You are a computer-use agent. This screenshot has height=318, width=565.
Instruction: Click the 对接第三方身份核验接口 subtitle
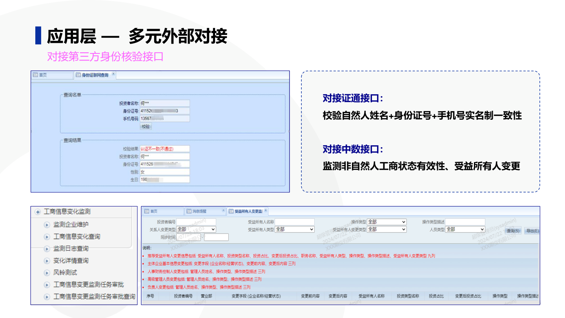click(x=105, y=57)
